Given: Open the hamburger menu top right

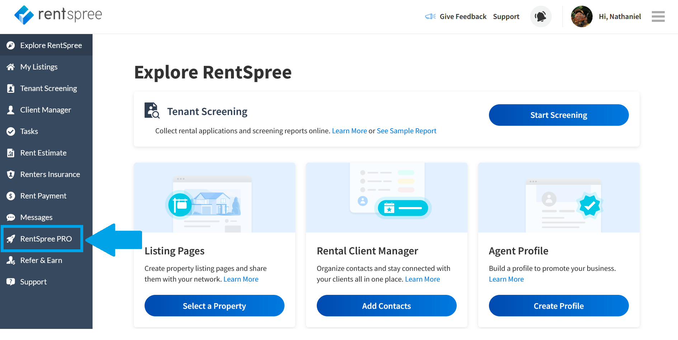Looking at the screenshot, I should pyautogui.click(x=658, y=16).
